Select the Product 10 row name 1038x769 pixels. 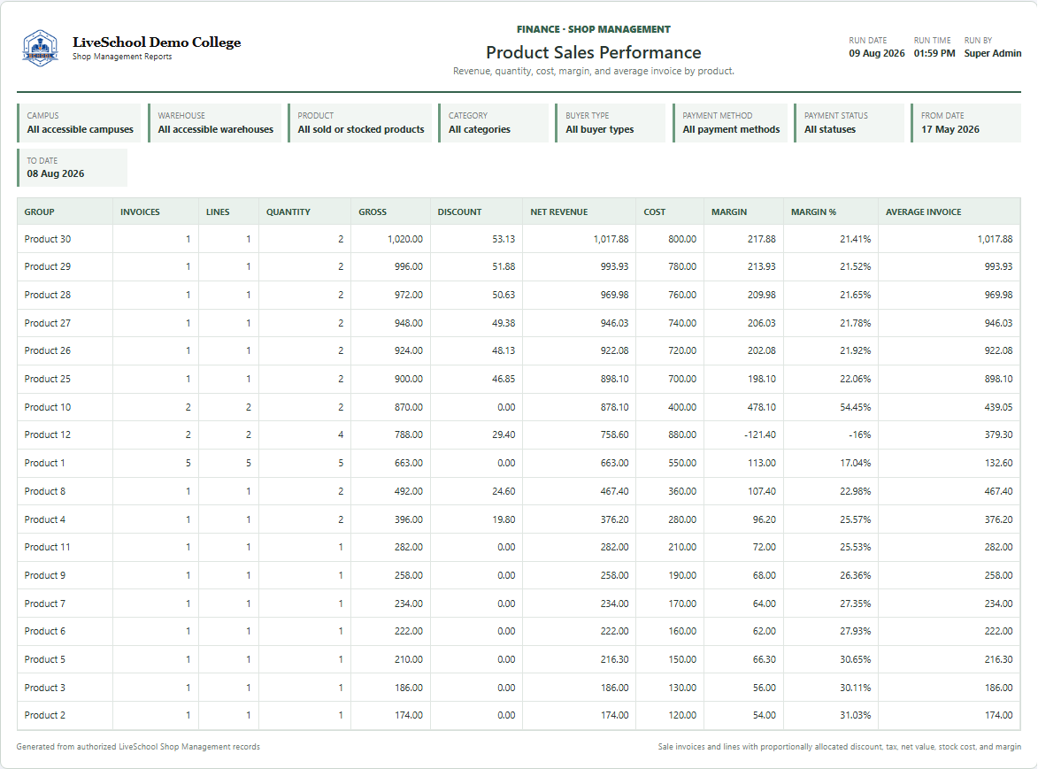48,407
